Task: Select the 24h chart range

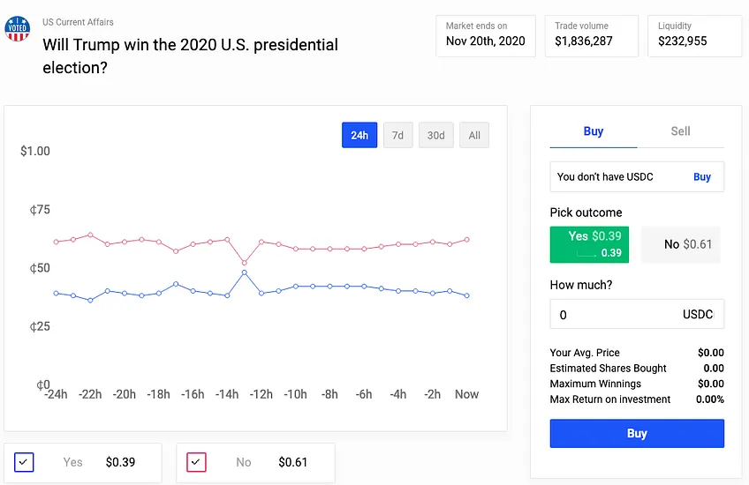Action: tap(359, 135)
